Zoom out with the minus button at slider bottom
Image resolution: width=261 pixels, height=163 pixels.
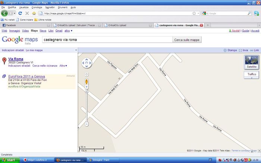point(87,124)
